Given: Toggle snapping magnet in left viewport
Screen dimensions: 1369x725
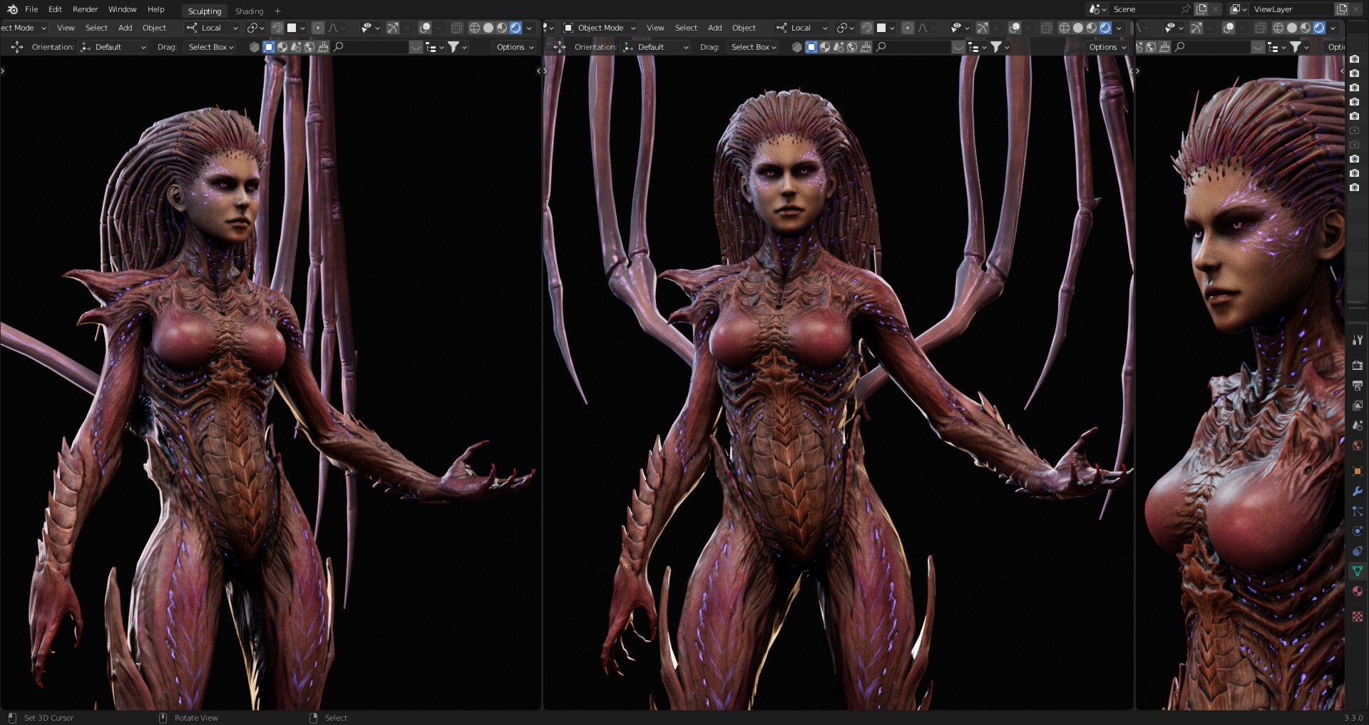Looking at the screenshot, I should click(x=277, y=28).
